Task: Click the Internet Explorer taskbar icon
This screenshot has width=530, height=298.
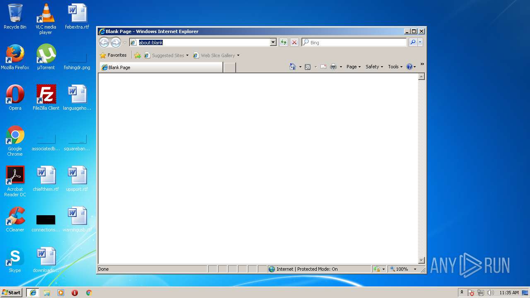Action: [33, 293]
